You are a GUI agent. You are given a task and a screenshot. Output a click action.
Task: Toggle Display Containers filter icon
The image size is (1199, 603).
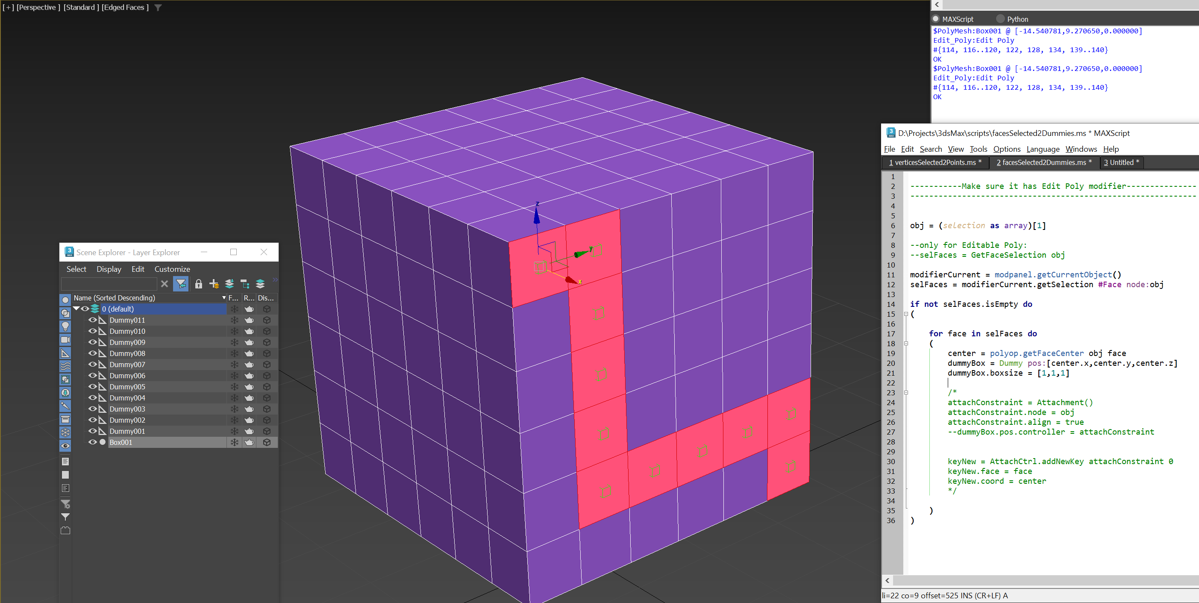point(65,419)
